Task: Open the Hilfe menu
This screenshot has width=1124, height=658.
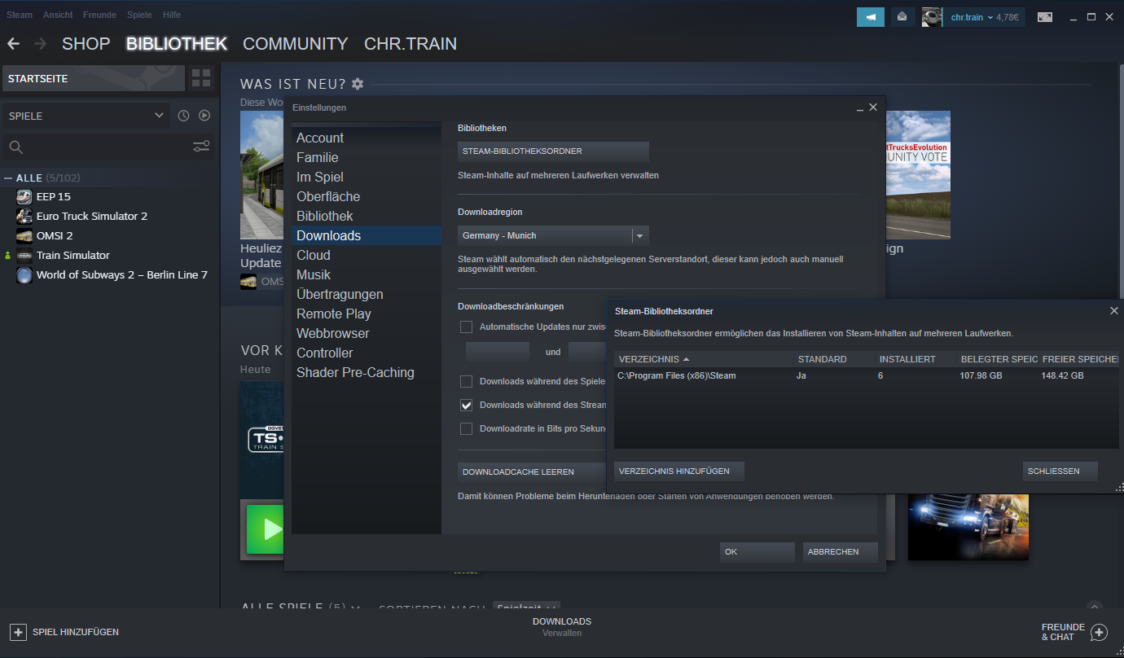Action: tap(171, 15)
